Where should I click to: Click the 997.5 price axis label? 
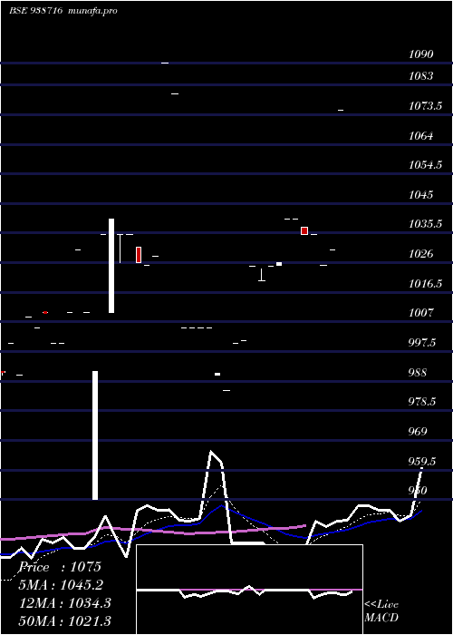pyautogui.click(x=422, y=343)
